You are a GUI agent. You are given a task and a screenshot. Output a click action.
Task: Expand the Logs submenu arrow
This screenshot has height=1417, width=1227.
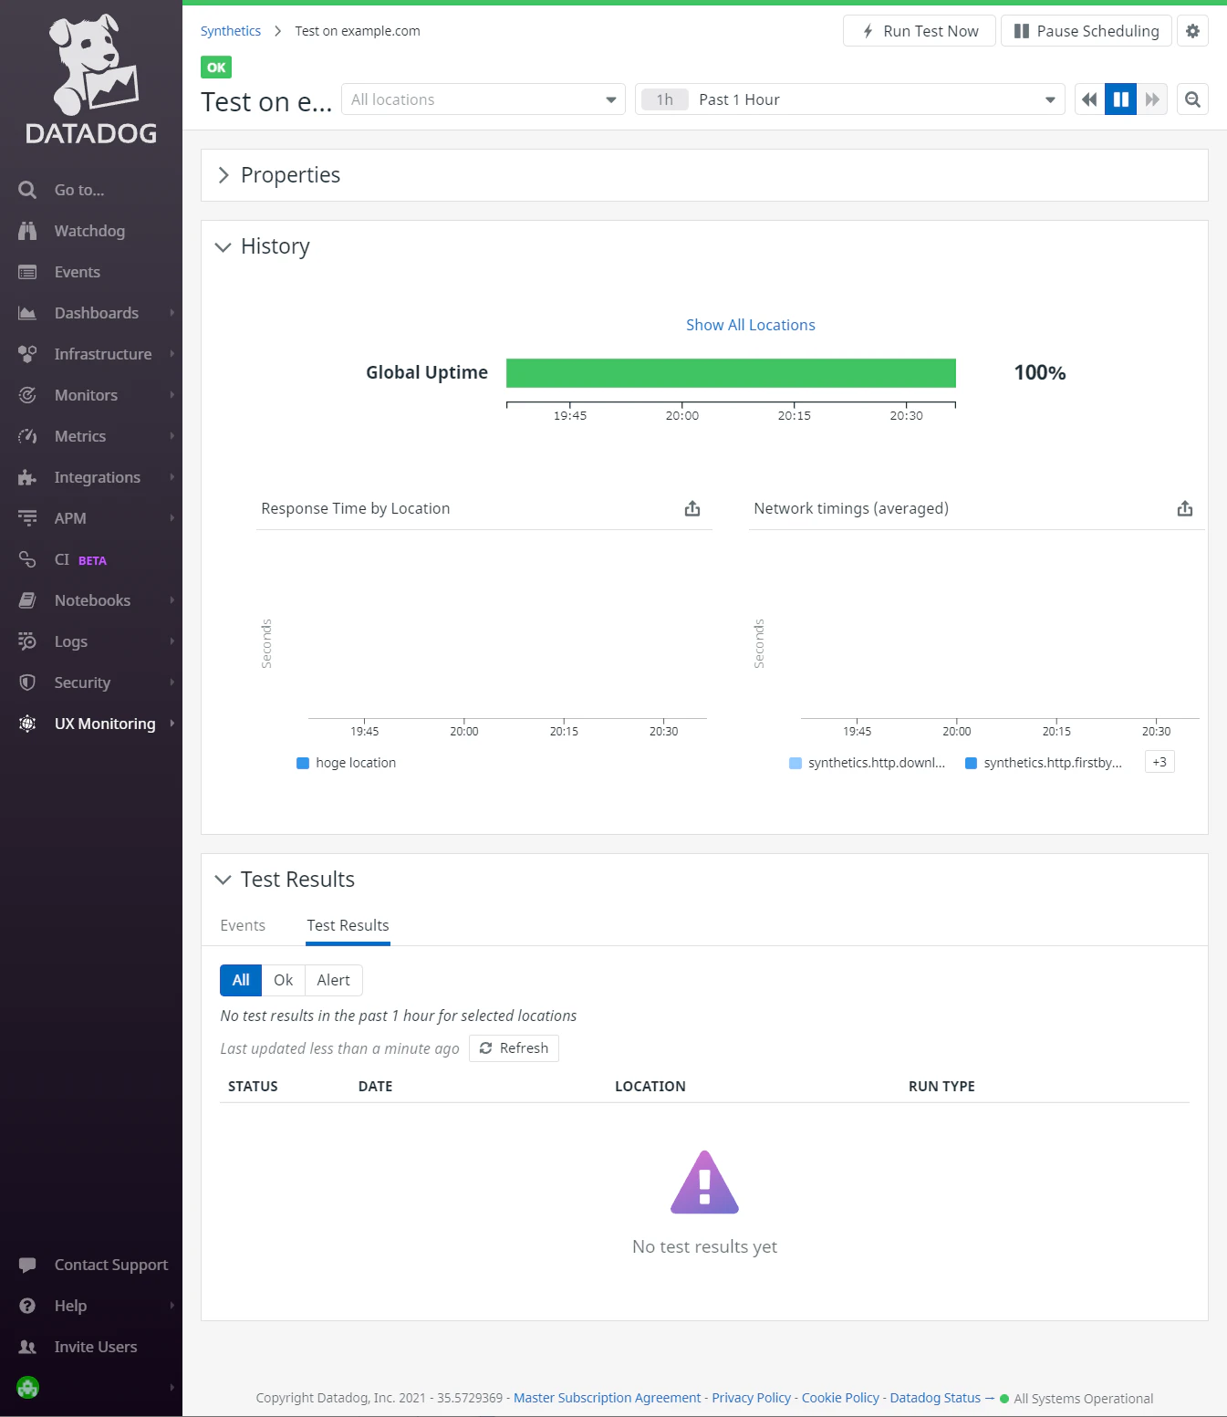point(172,641)
